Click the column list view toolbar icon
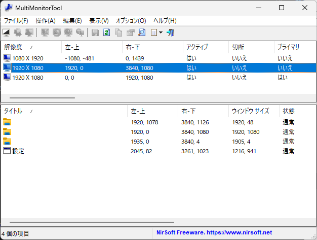317x240 pixels. click(154, 32)
